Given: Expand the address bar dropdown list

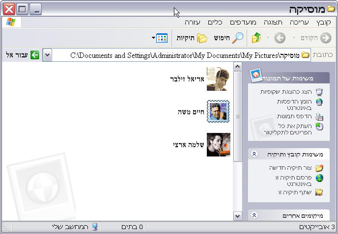Looking at the screenshot, I should tap(47, 55).
